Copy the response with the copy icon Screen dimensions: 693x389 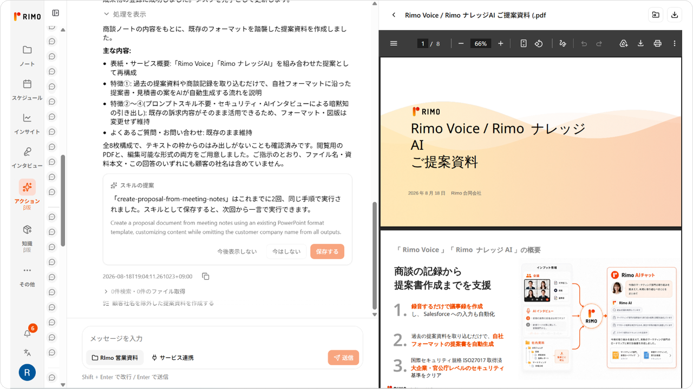coord(206,276)
